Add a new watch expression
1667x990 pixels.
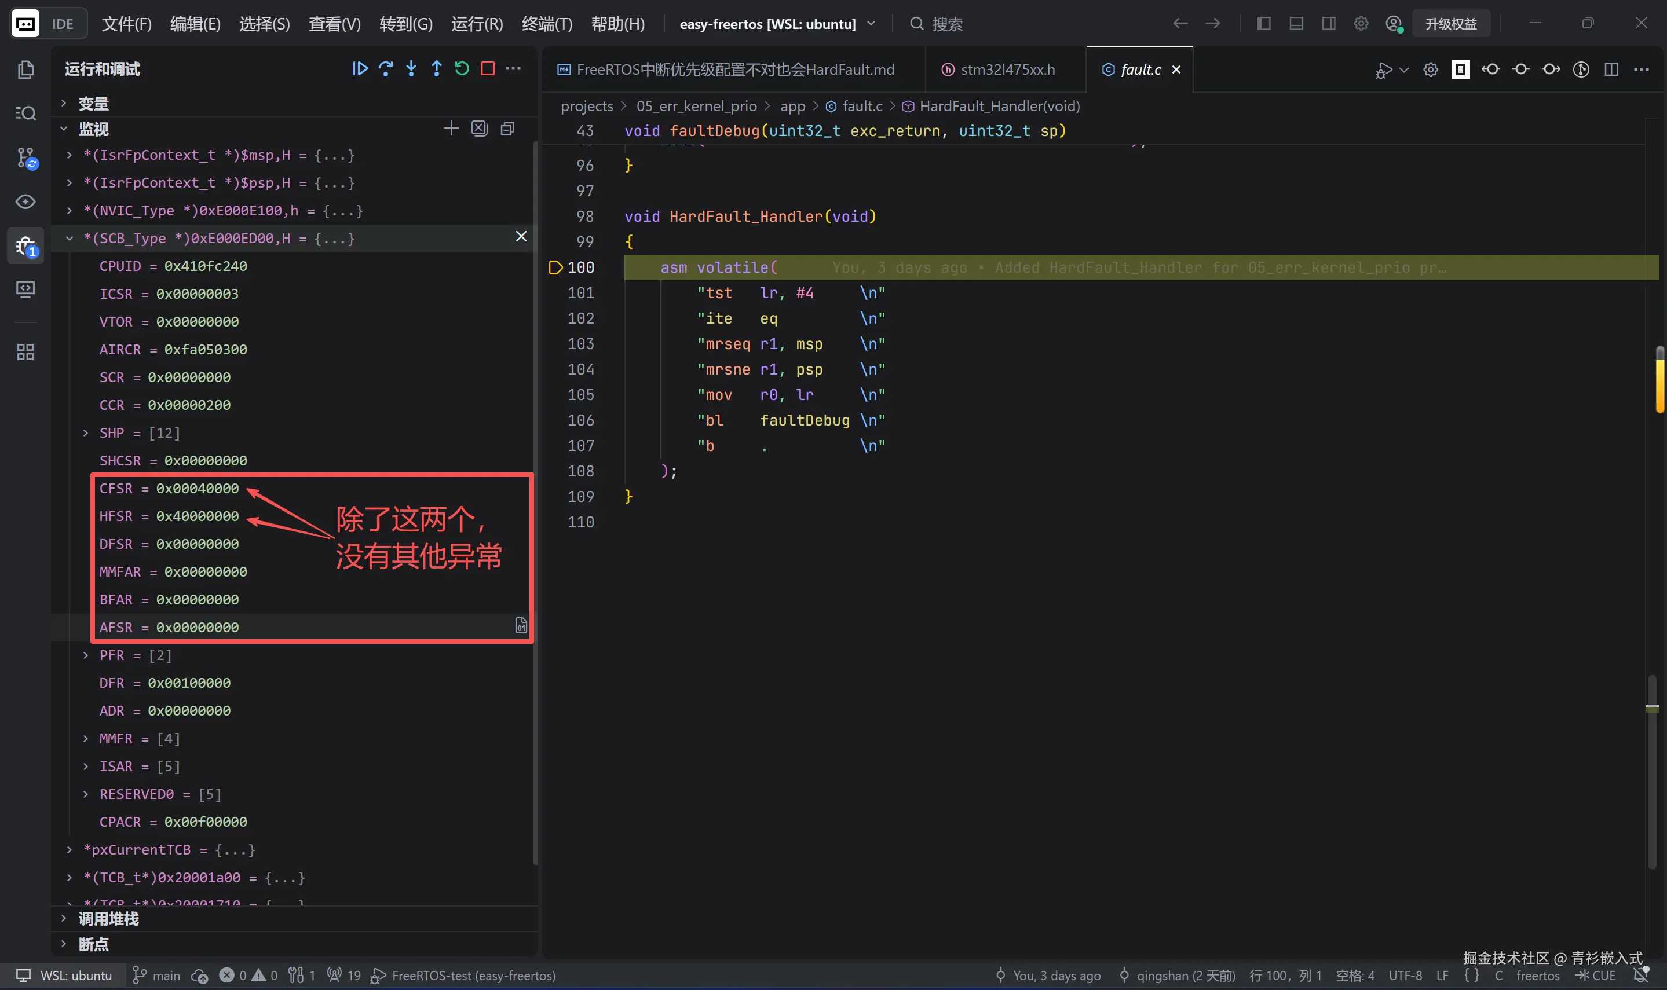(451, 128)
